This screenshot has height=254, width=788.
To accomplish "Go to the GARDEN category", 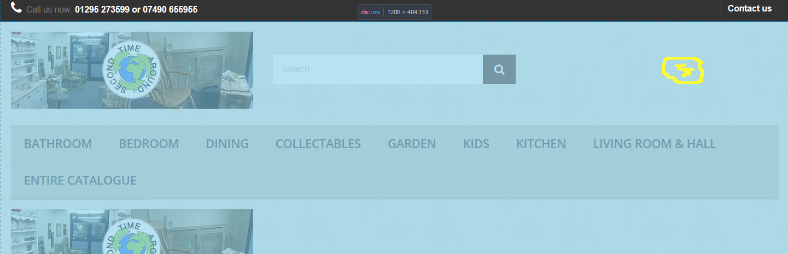I will (x=412, y=144).
